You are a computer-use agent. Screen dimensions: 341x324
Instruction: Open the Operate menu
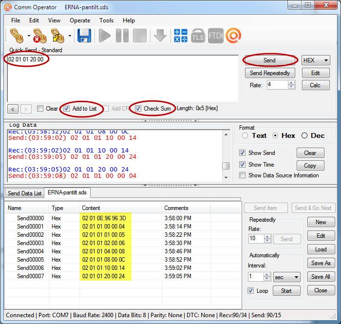pos(80,20)
